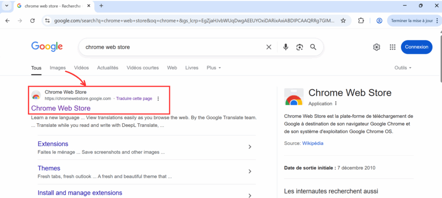
Task: Click the voice search microphone icon
Action: [x=286, y=47]
